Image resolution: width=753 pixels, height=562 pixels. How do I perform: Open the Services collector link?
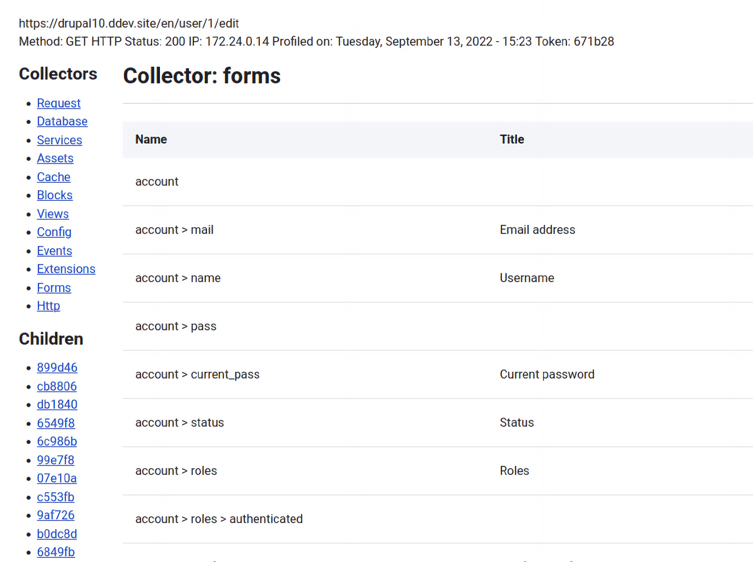coord(59,140)
